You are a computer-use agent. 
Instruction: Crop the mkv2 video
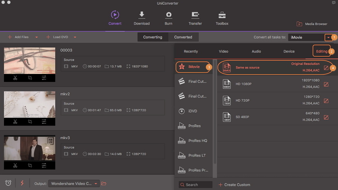pos(30,122)
